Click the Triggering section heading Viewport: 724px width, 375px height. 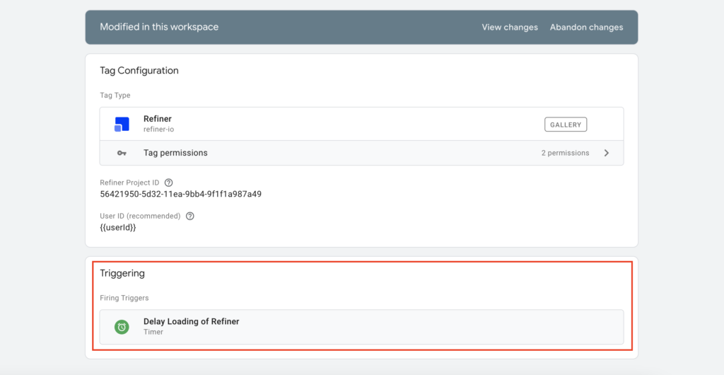(x=122, y=273)
